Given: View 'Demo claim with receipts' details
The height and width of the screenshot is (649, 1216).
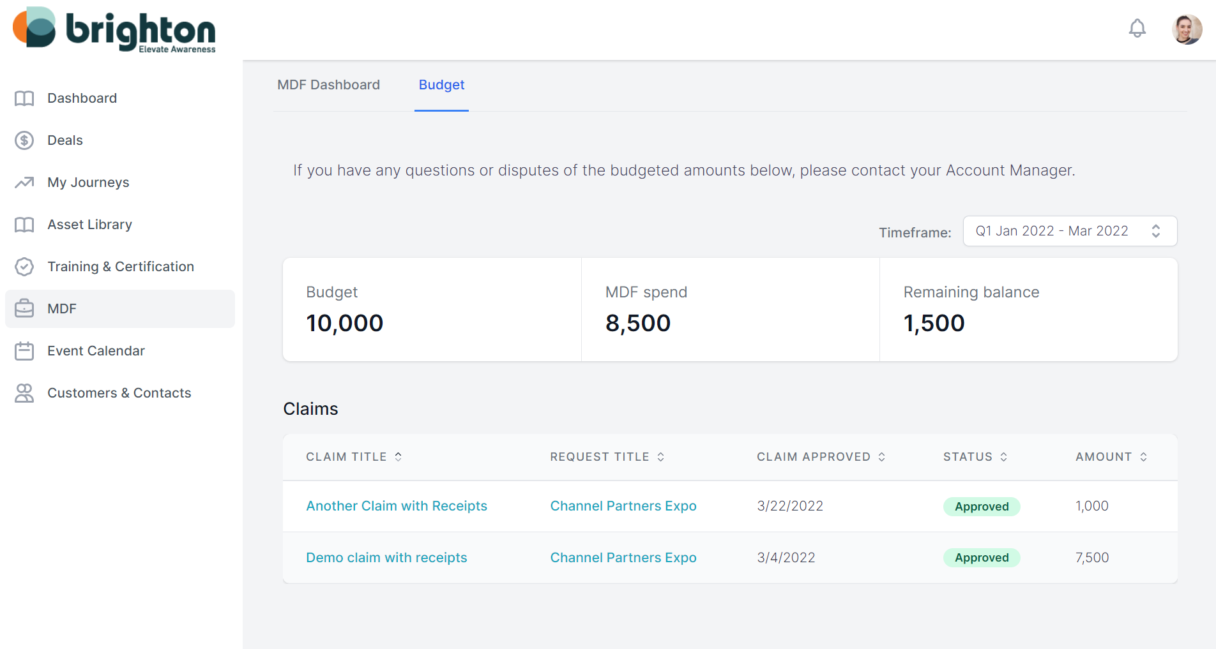Looking at the screenshot, I should click(386, 557).
